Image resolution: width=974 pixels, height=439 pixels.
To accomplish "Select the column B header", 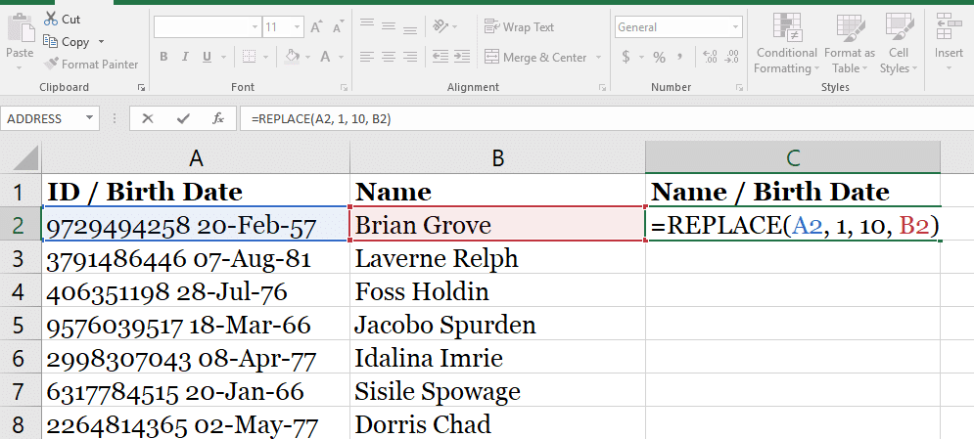I will (497, 158).
